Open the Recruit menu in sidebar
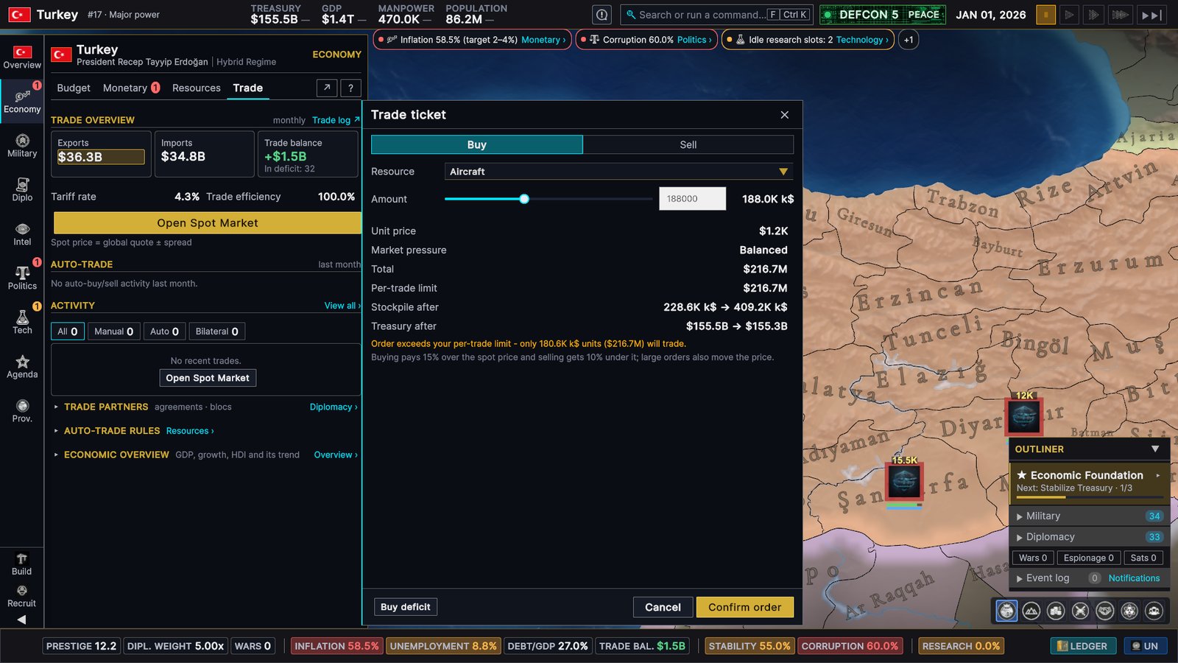Viewport: 1178px width, 663px height. pyautogui.click(x=21, y=596)
